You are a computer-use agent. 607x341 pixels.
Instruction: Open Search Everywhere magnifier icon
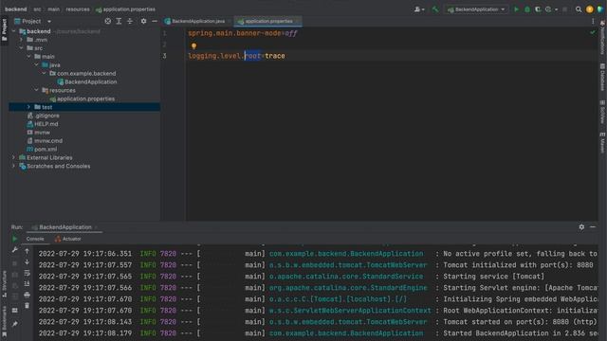point(579,9)
